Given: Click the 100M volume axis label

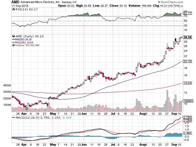Looking at the screenshot, I should (7, 105).
